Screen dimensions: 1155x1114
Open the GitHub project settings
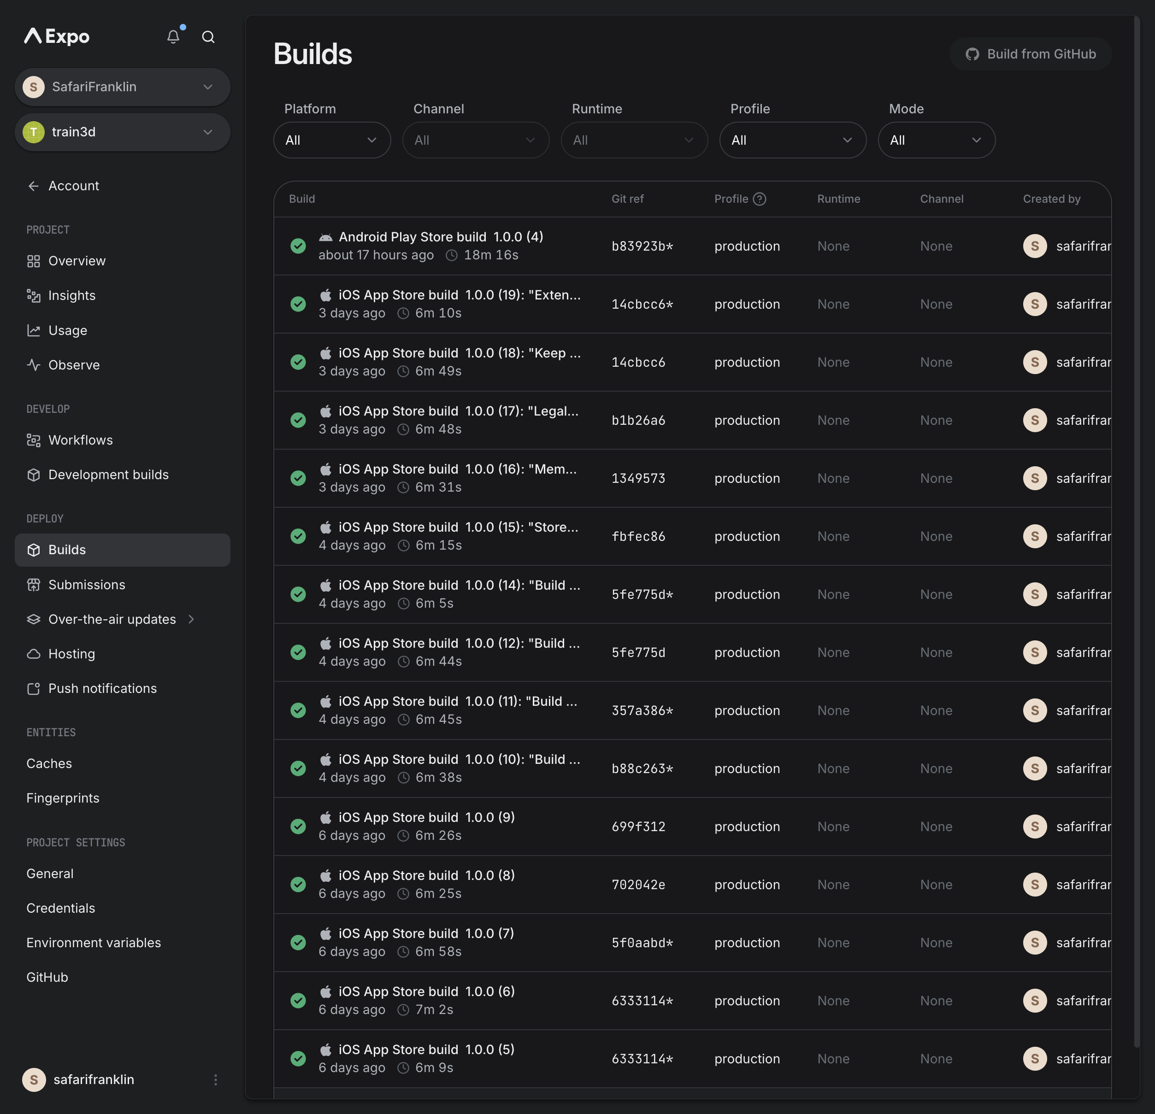click(47, 978)
